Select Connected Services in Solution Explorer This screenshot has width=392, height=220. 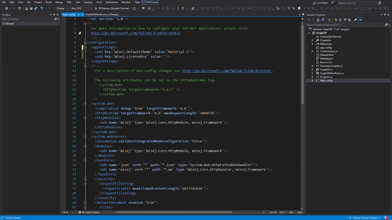(x=330, y=37)
